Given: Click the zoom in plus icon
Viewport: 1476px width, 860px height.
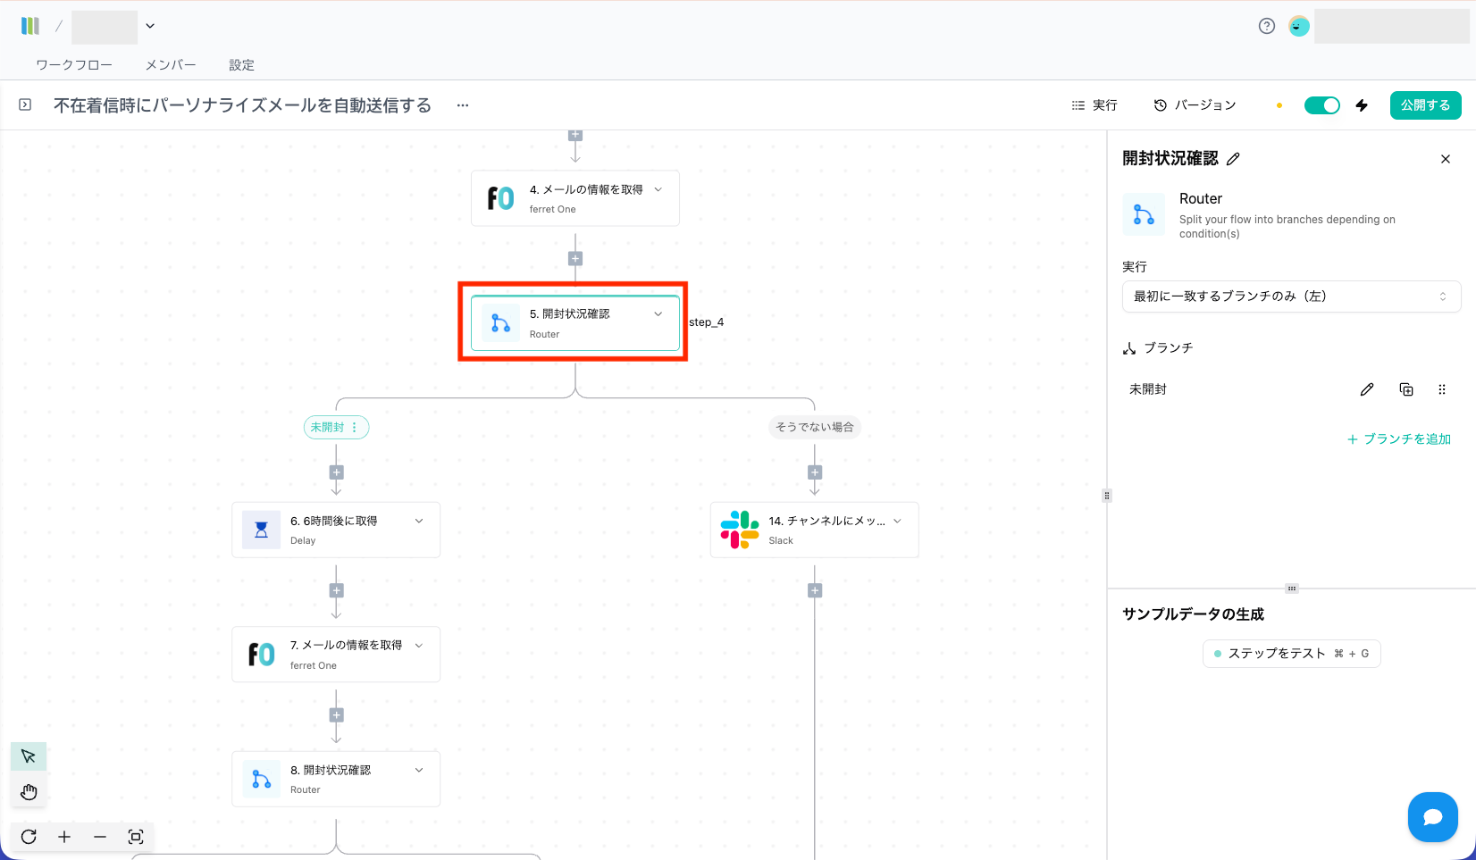Looking at the screenshot, I should click(x=64, y=837).
